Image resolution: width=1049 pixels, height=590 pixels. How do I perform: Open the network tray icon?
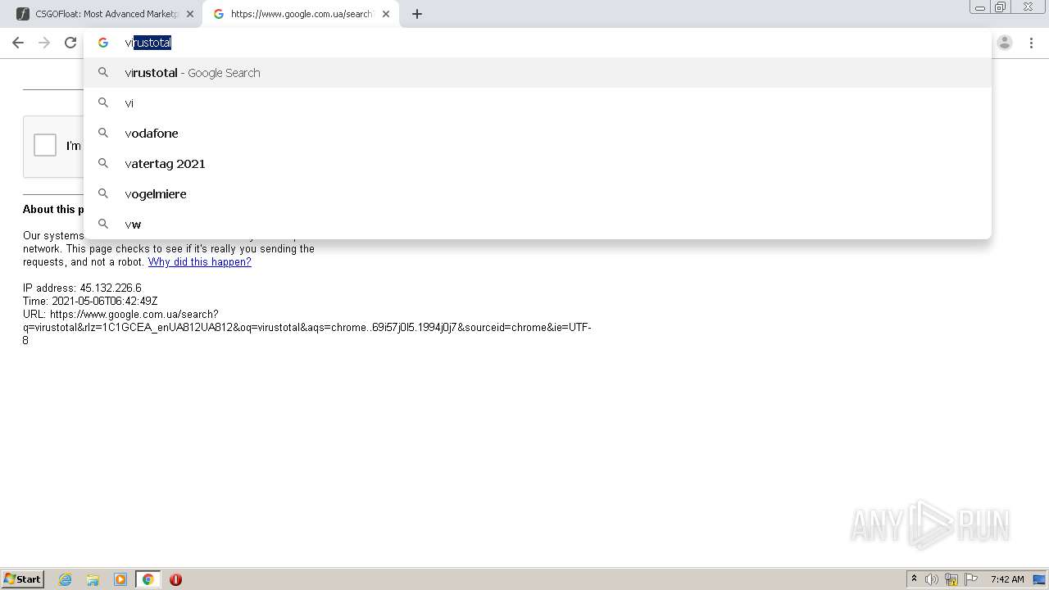pyautogui.click(x=951, y=579)
